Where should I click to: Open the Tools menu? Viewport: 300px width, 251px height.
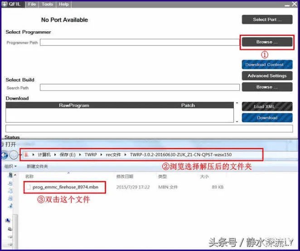47,4
